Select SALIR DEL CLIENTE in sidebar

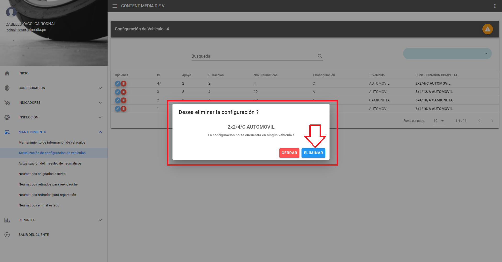(x=34, y=235)
